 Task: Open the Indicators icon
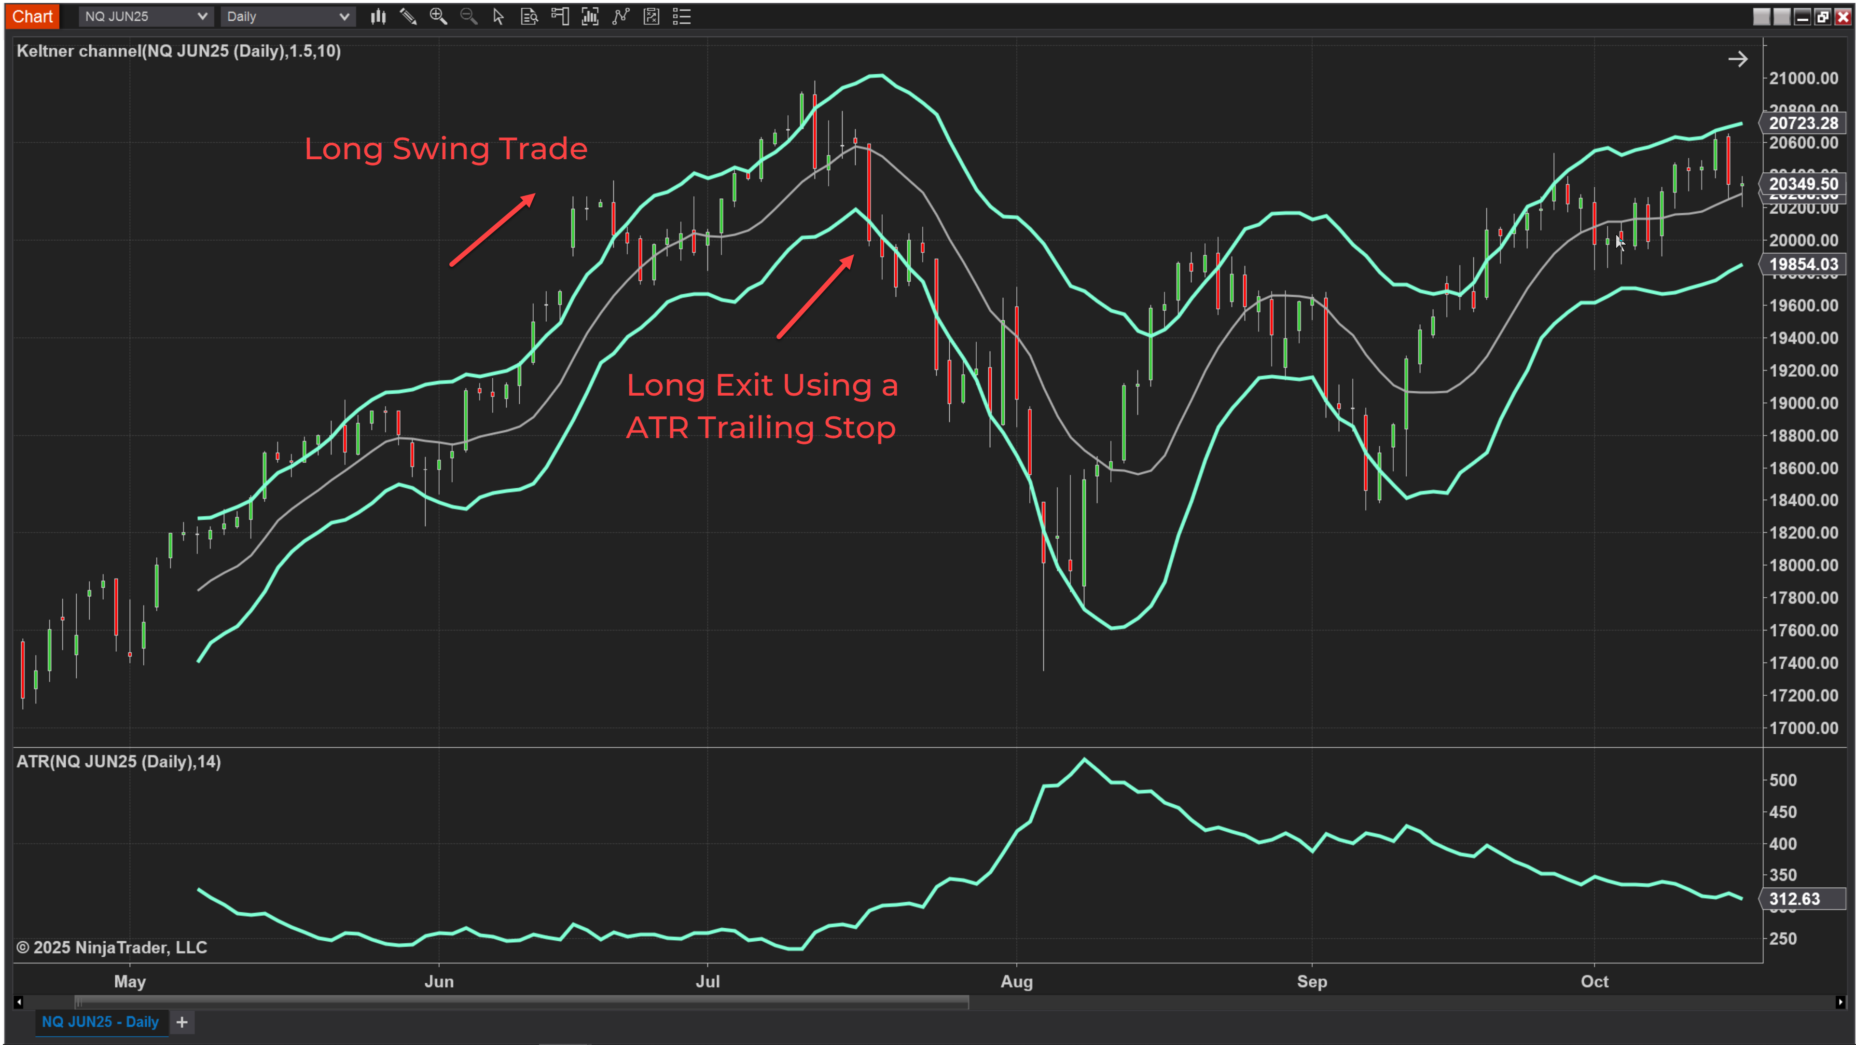tap(621, 16)
